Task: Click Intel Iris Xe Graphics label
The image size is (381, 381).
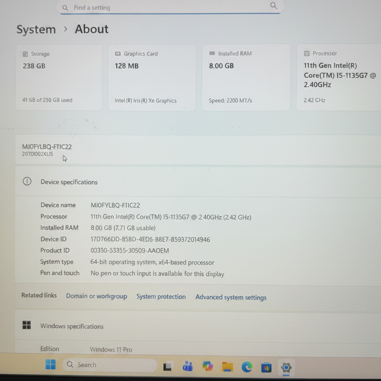Action: coord(145,101)
